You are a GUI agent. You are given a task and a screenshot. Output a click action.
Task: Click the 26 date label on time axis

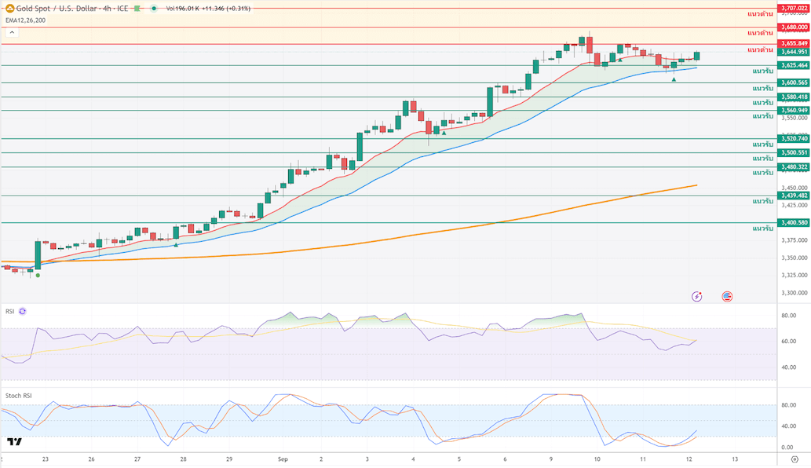tap(92, 459)
